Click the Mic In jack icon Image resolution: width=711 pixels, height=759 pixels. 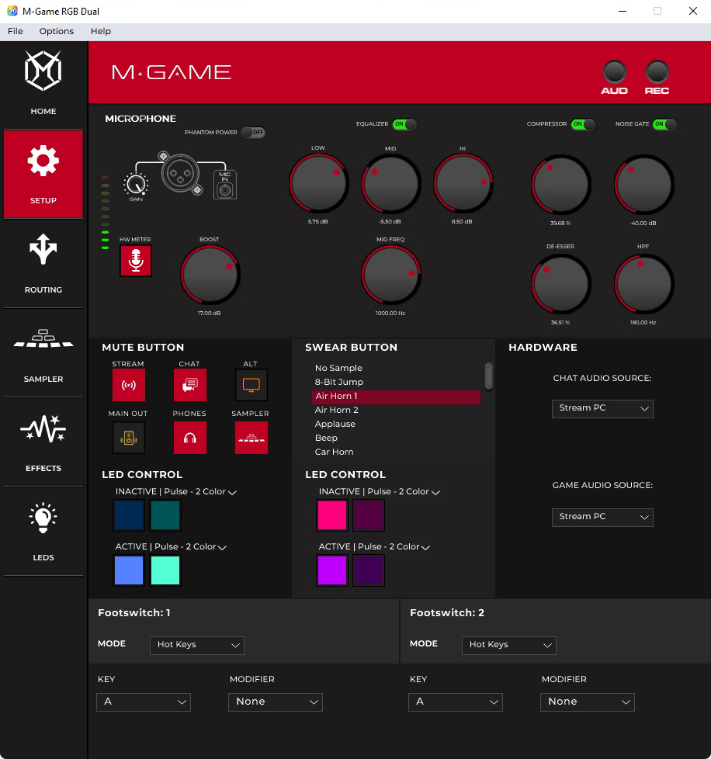coord(224,184)
